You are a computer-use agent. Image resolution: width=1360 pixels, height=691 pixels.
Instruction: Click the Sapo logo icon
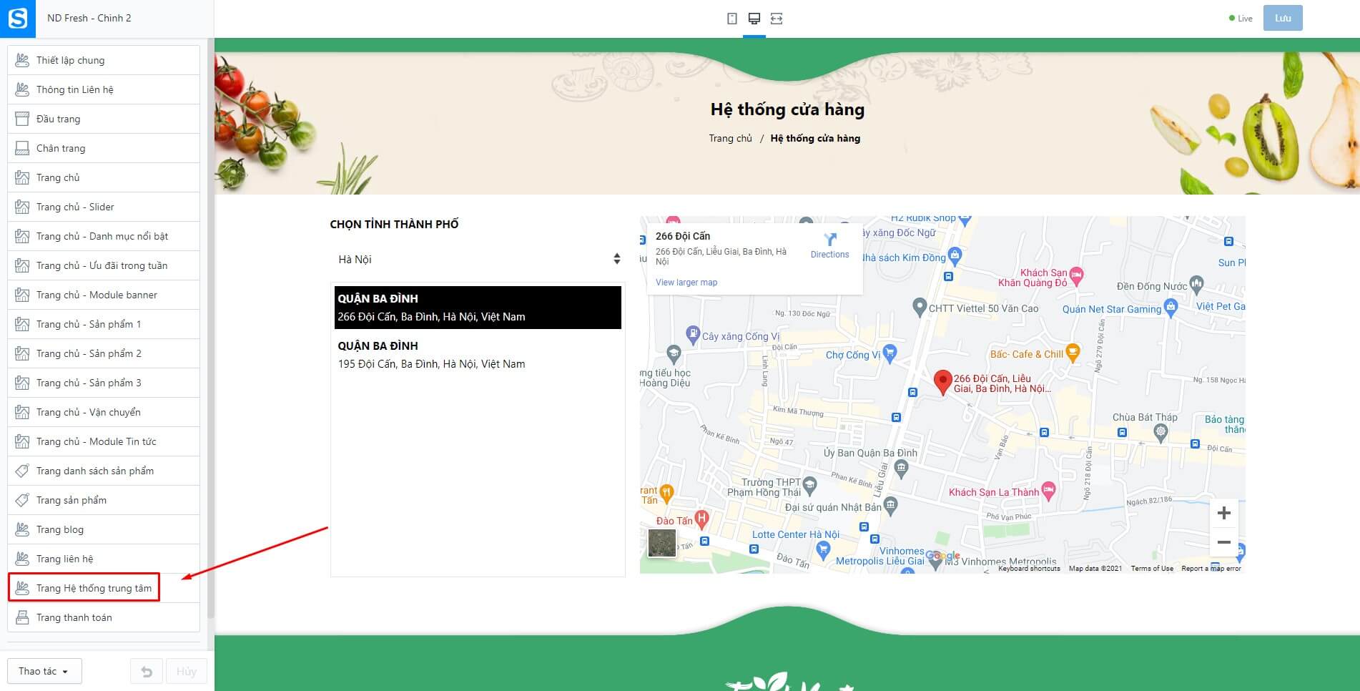coord(18,18)
